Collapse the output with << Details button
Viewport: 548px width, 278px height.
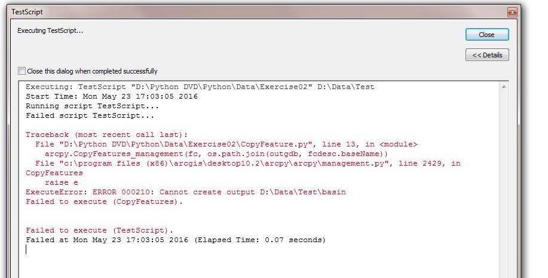point(487,55)
